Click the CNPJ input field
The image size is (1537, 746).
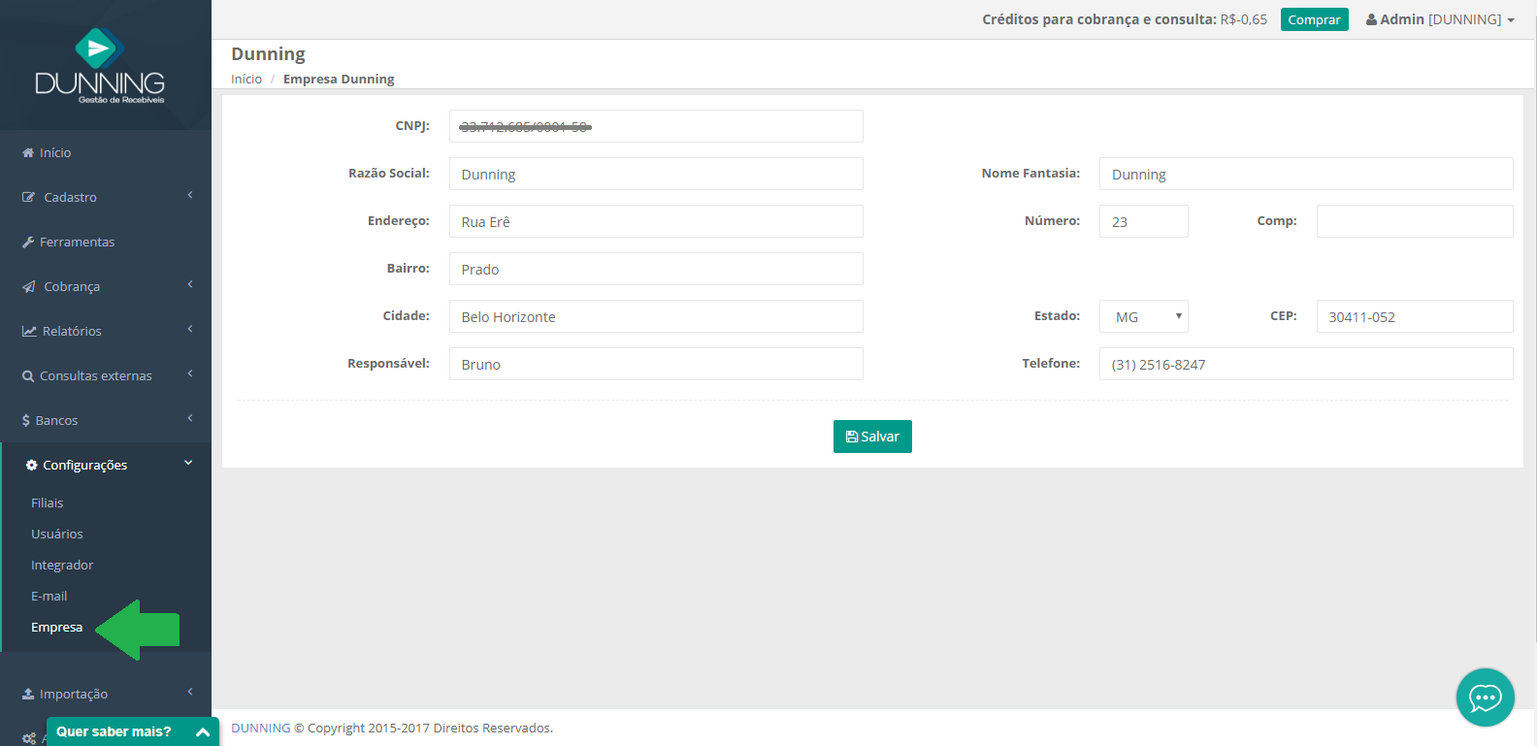tap(656, 126)
